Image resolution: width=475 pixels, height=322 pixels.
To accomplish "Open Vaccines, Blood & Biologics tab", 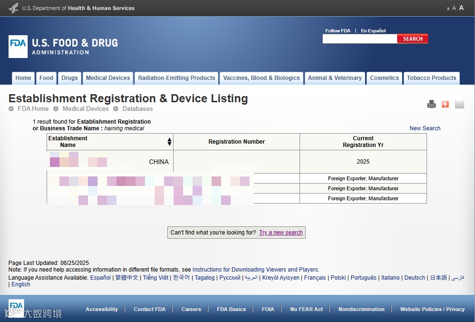I will [x=262, y=78].
